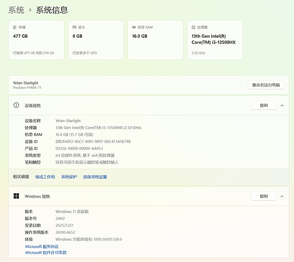The image size is (294, 262).
Task: Select the 处理器 value with (2.50 GHz)
Action: click(x=99, y=128)
